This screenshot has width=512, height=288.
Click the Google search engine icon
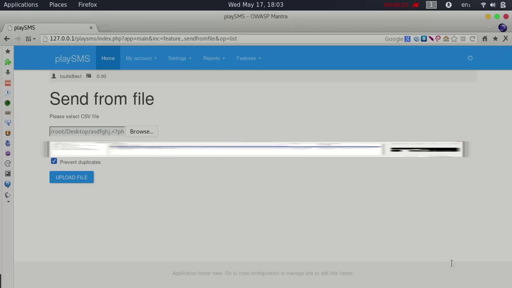407,39
